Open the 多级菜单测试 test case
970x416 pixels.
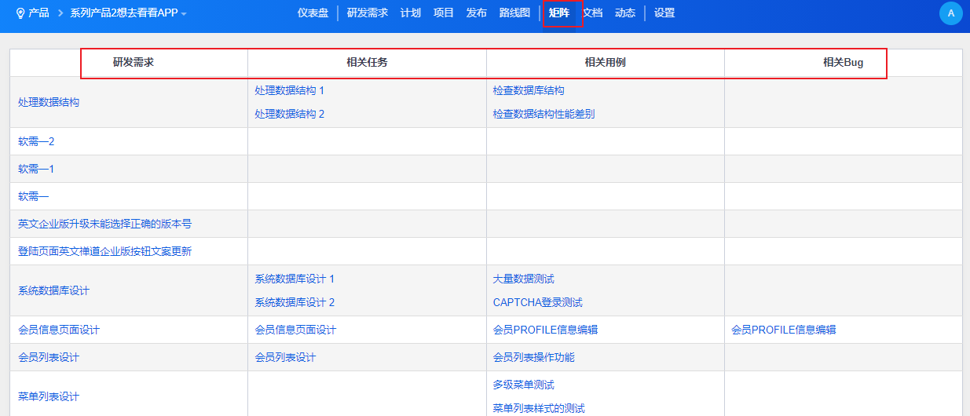point(523,385)
